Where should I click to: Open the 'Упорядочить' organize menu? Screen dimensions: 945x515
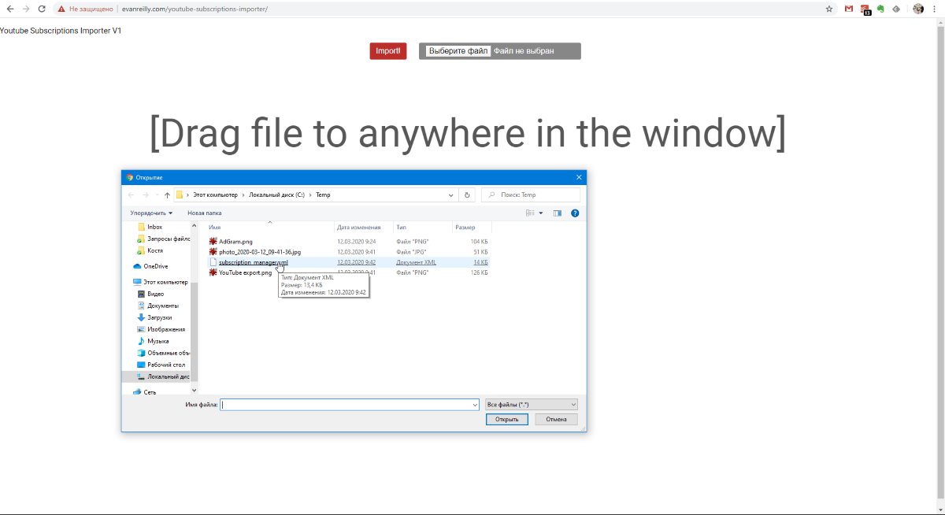point(151,213)
